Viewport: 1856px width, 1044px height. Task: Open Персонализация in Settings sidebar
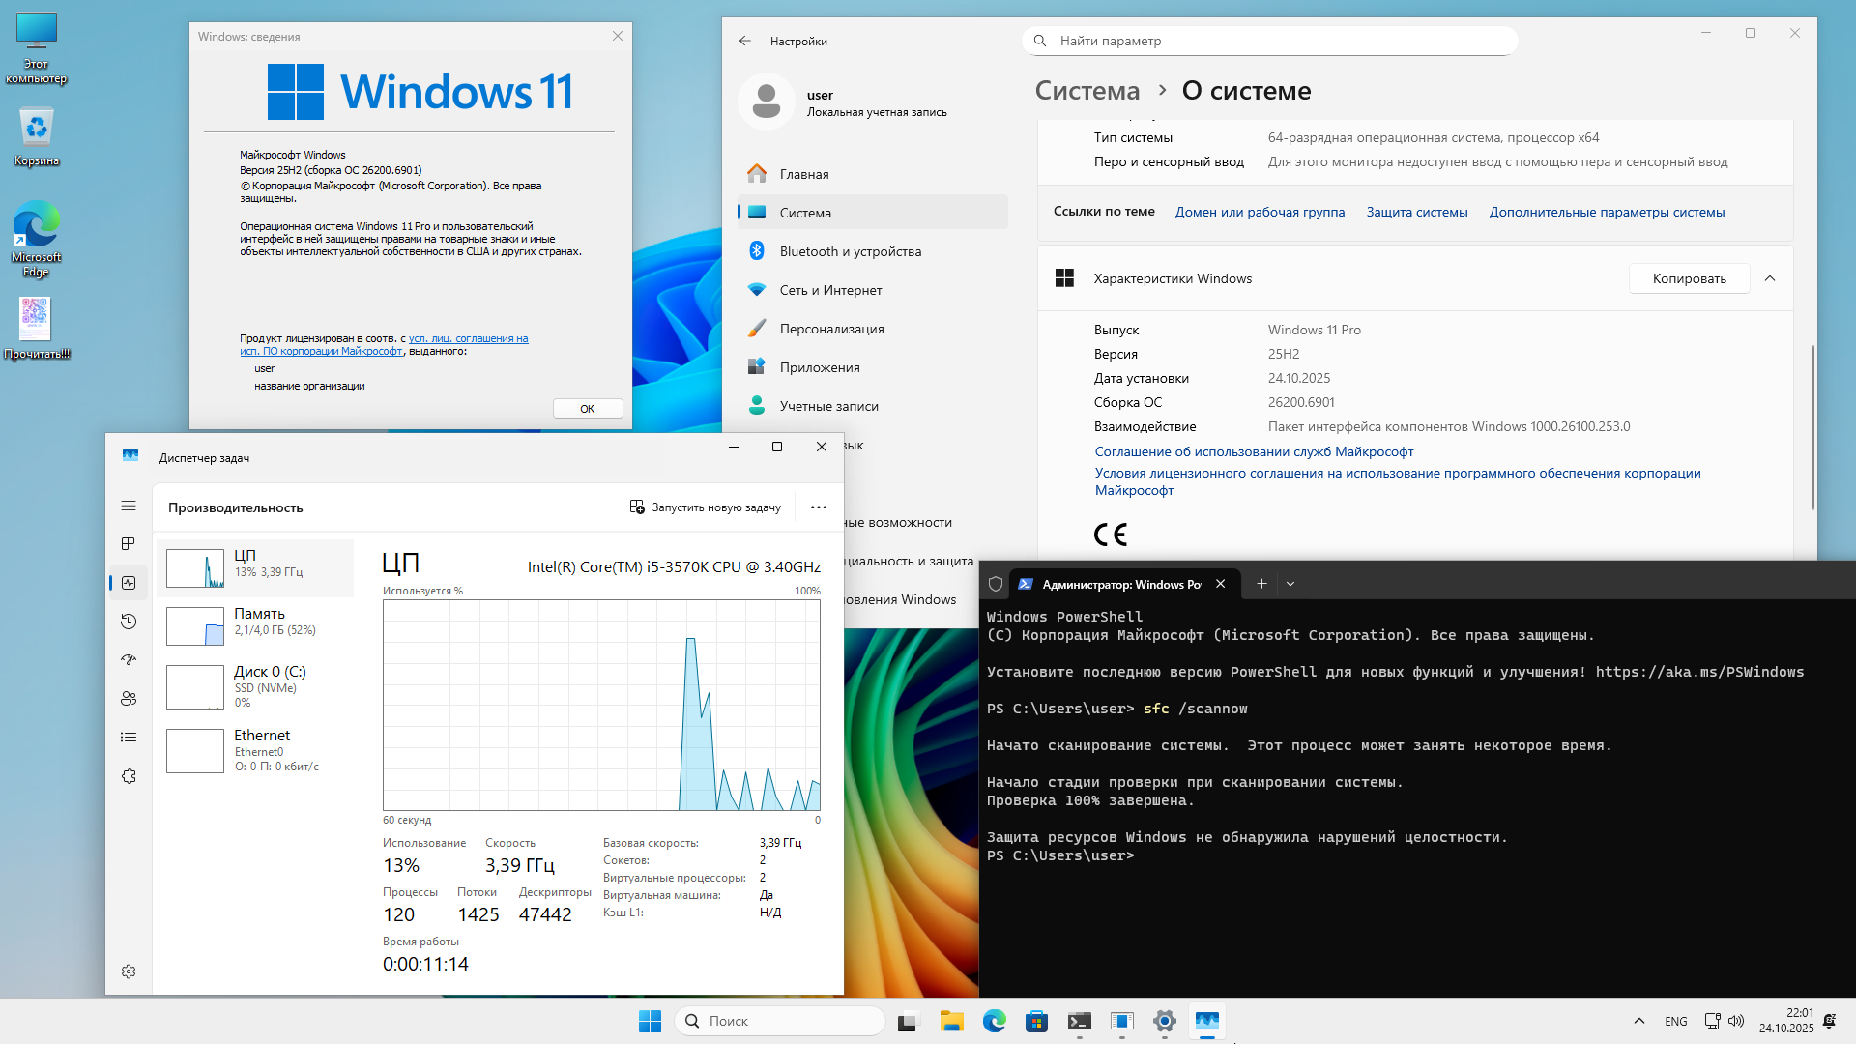pos(831,329)
